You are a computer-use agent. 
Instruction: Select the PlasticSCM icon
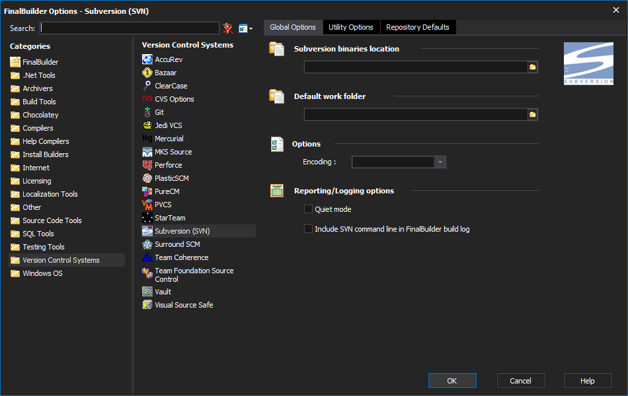coord(147,178)
